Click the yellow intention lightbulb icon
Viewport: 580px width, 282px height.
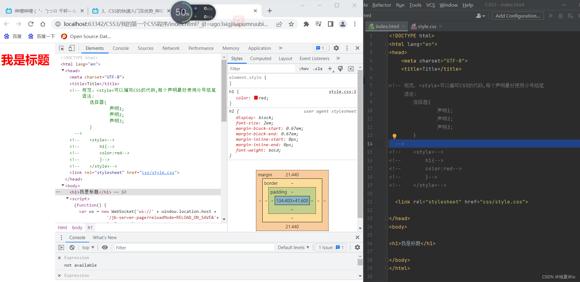pos(395,136)
